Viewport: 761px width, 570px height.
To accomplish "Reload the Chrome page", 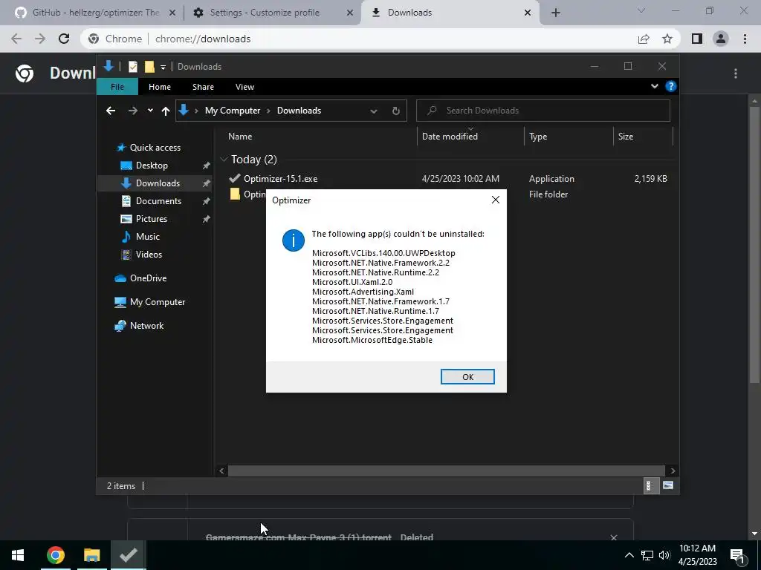I will click(64, 39).
